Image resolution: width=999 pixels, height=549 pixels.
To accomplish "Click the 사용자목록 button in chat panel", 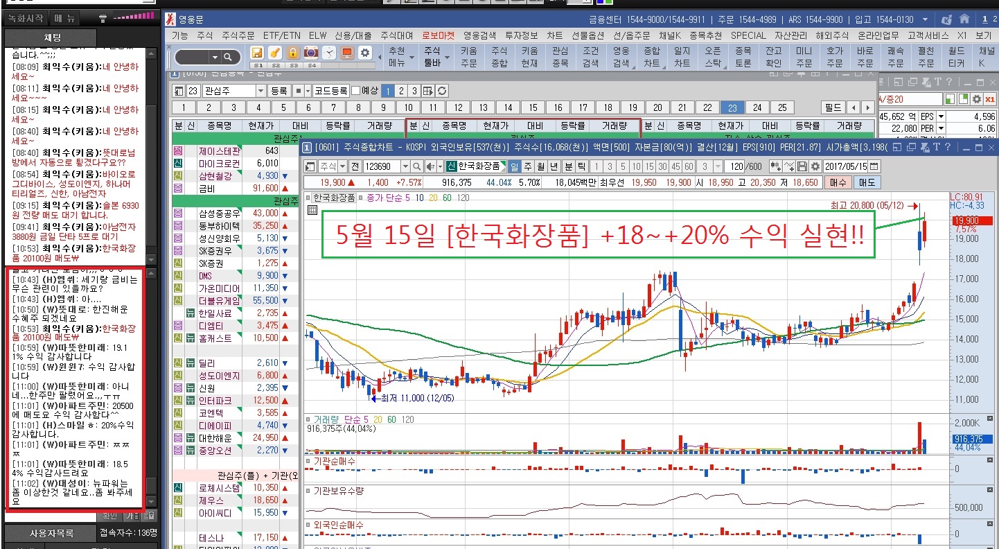I will pos(51,534).
